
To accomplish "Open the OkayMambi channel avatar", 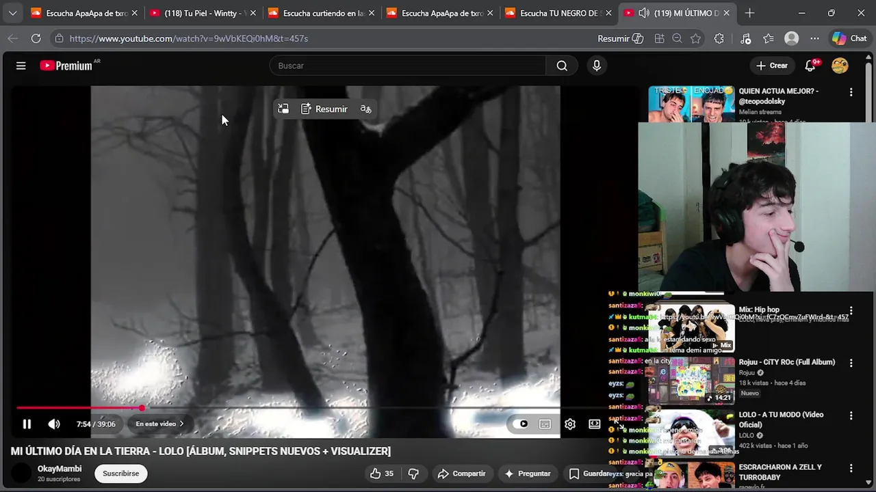I will pos(22,473).
